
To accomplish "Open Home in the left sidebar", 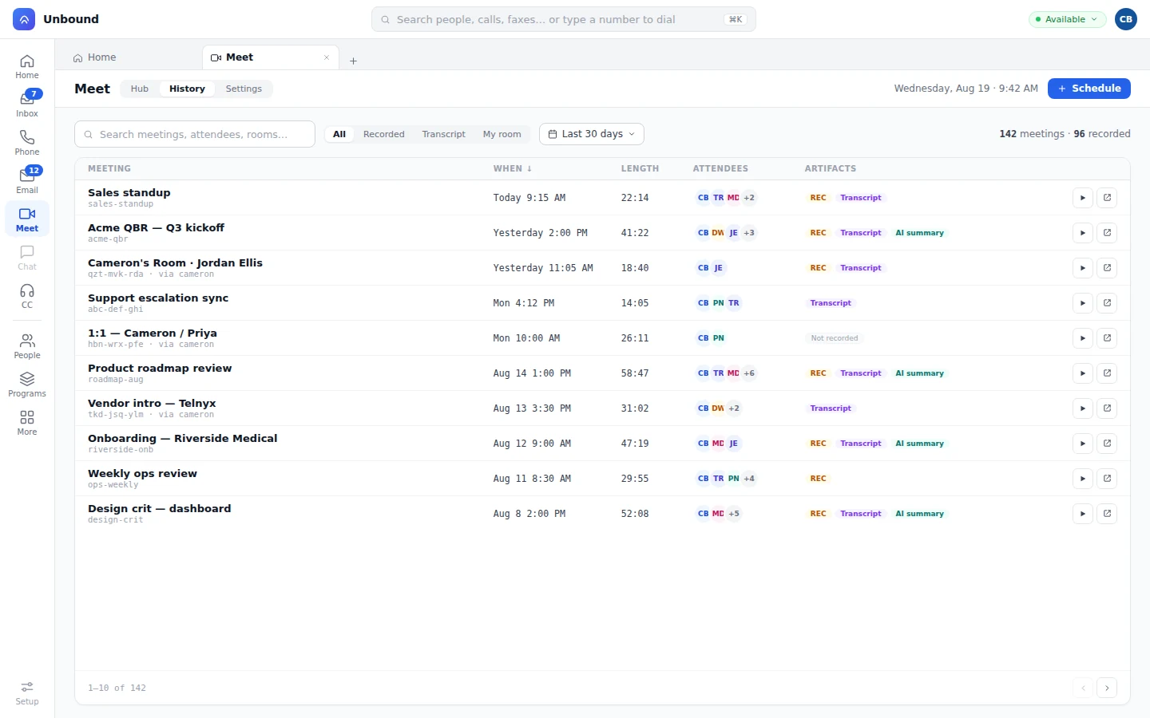I will 27,66.
